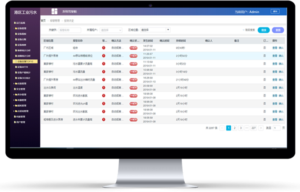Go to next page using right arrow
This screenshot has width=300, height=192.
(261, 128)
